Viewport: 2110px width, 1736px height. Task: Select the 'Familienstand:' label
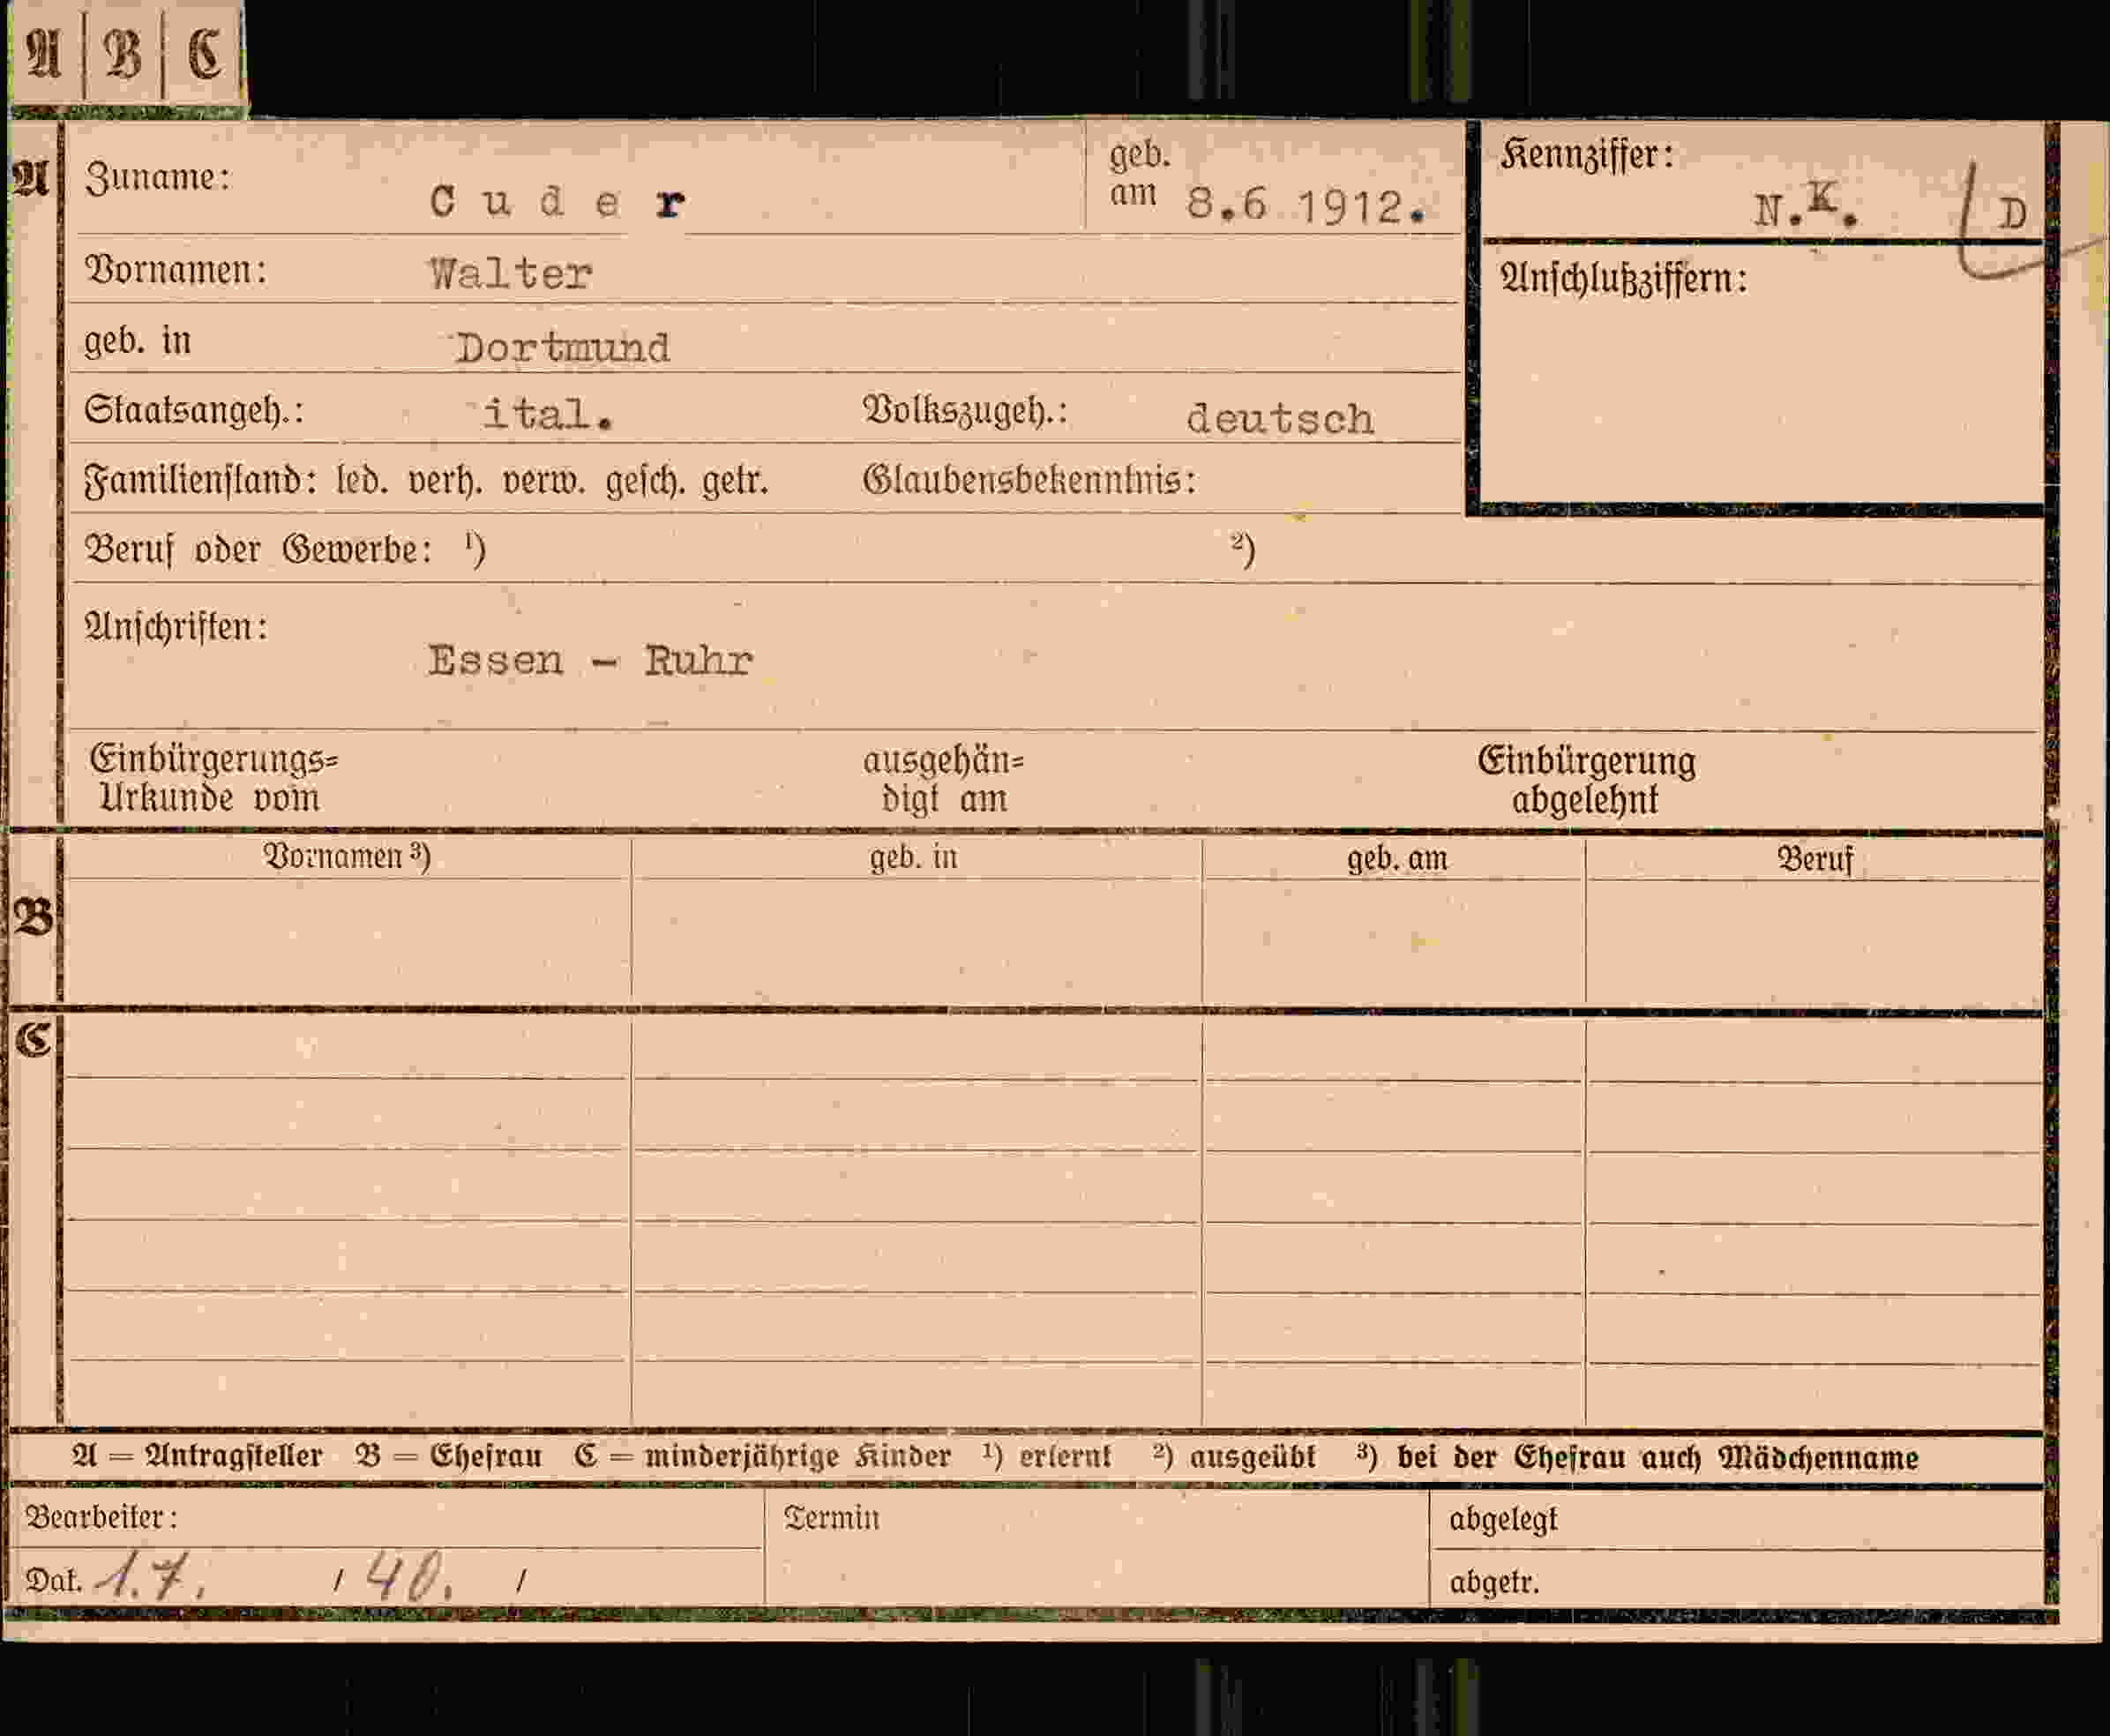coord(200,481)
